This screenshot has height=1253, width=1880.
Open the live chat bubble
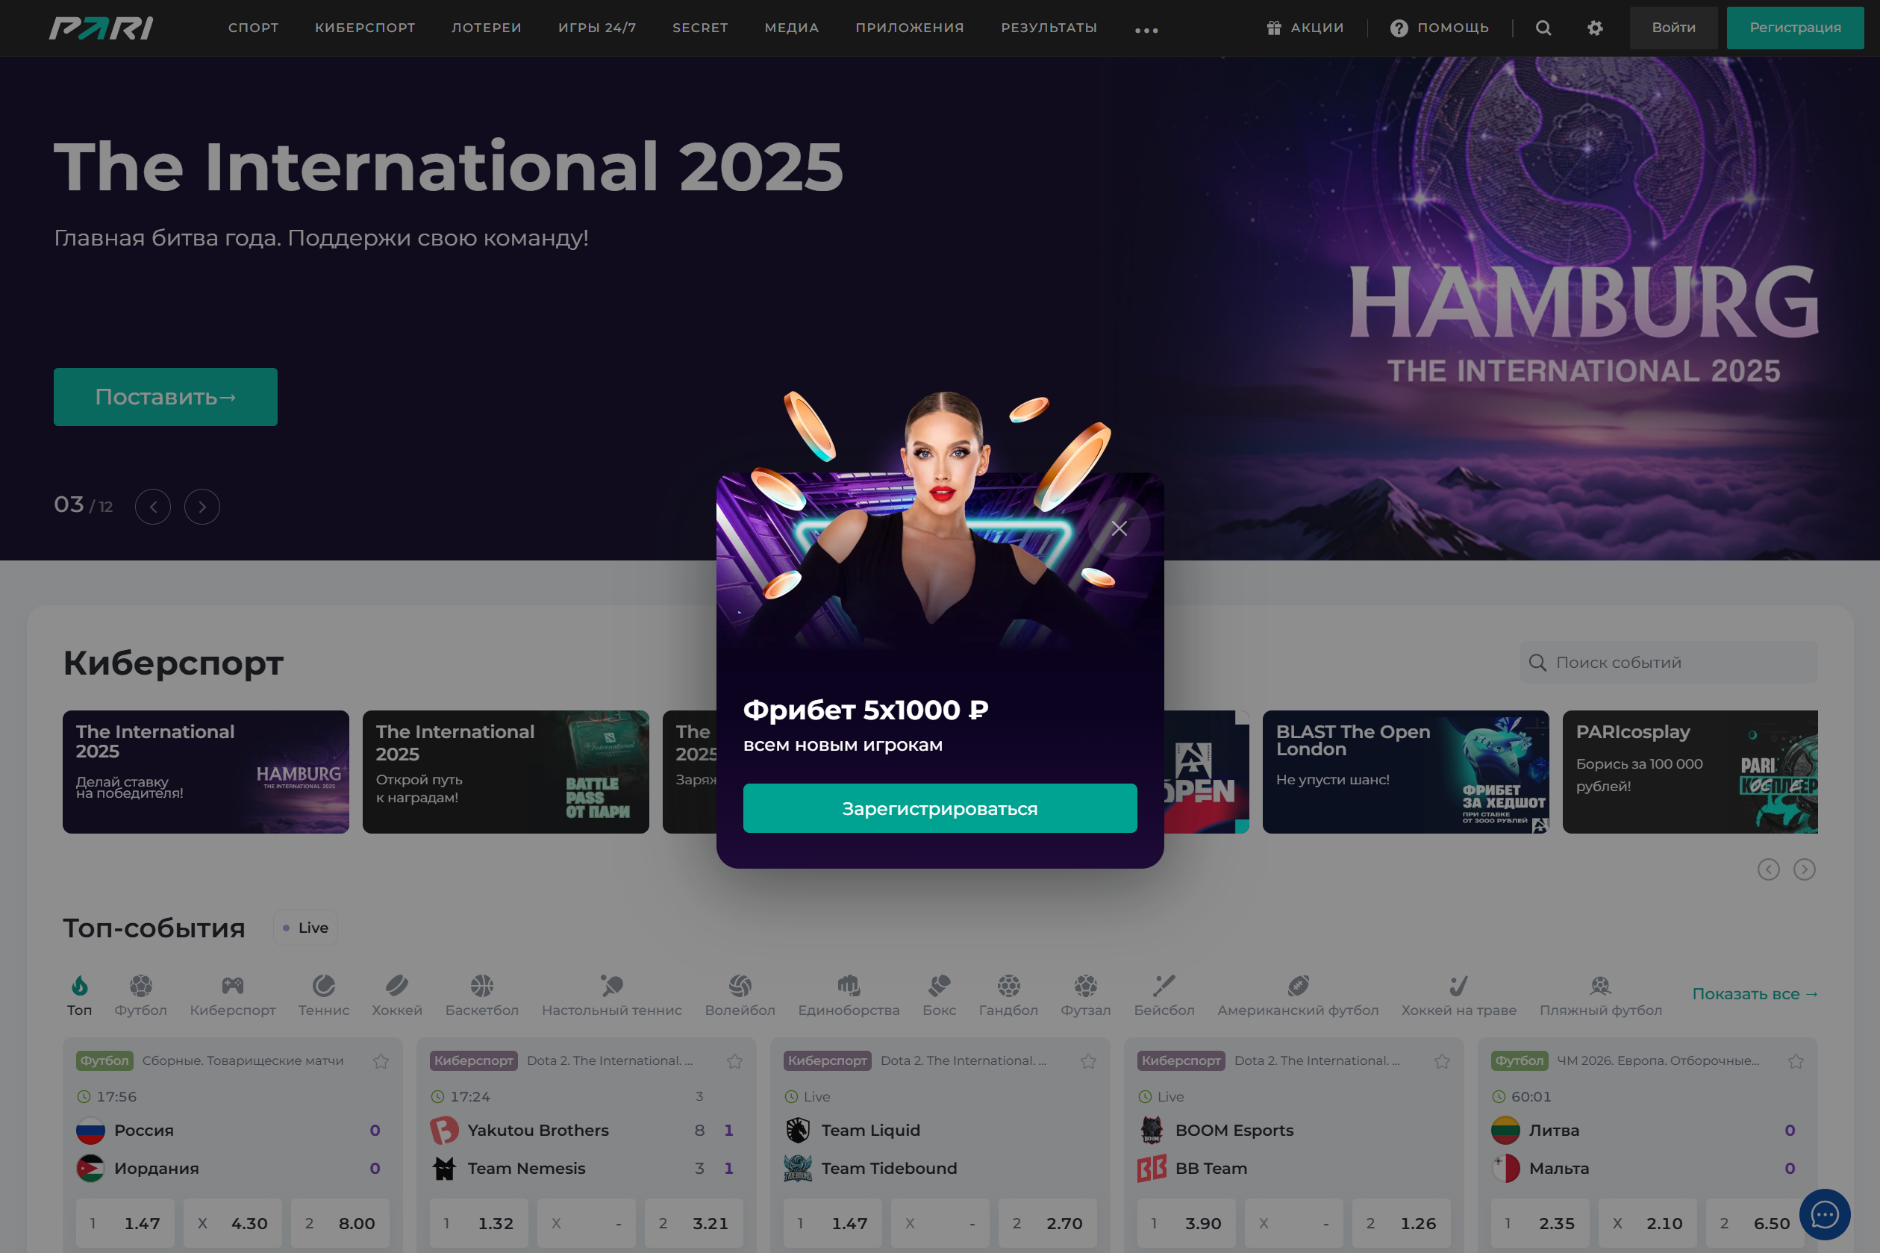tap(1824, 1215)
